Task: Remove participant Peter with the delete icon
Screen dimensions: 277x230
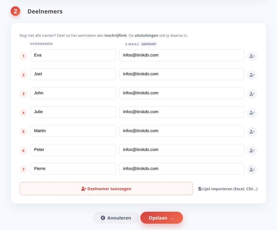Action: pyautogui.click(x=252, y=151)
